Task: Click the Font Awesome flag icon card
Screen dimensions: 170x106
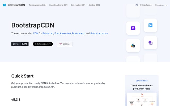Action: (150, 25)
